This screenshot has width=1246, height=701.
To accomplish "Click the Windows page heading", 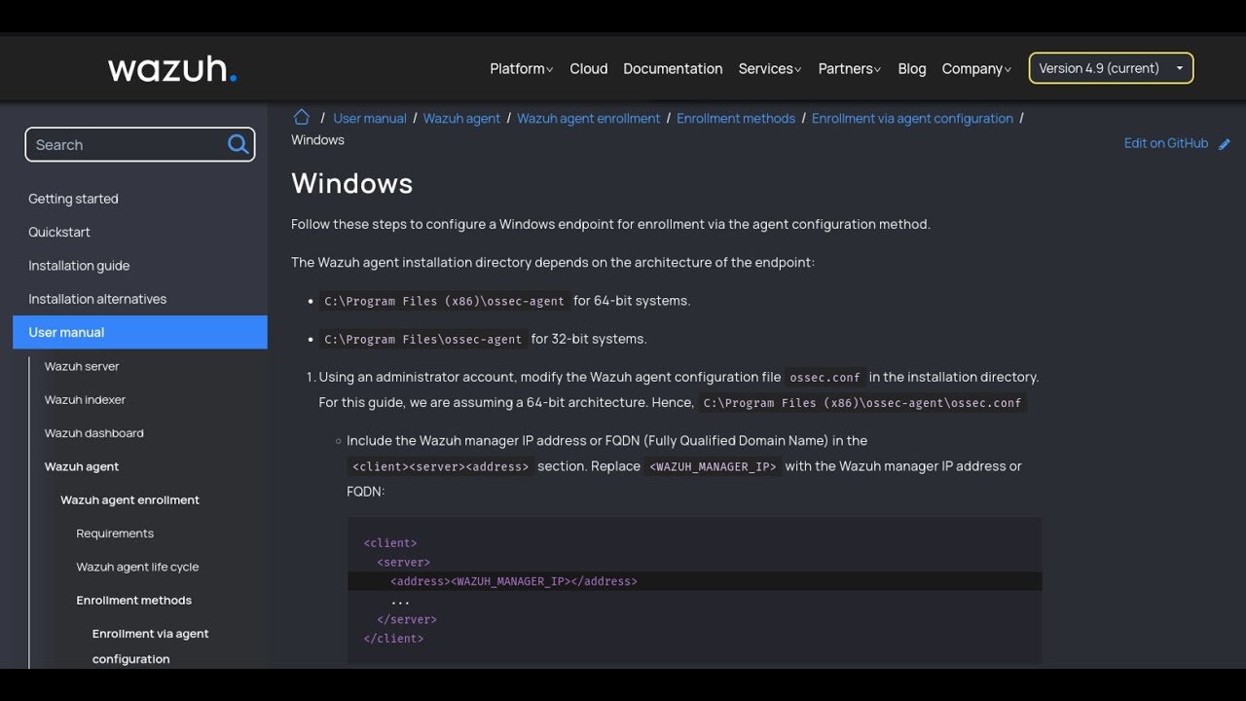I will pyautogui.click(x=352, y=183).
